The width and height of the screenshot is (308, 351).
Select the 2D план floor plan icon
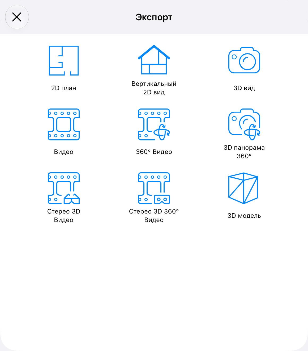click(64, 61)
